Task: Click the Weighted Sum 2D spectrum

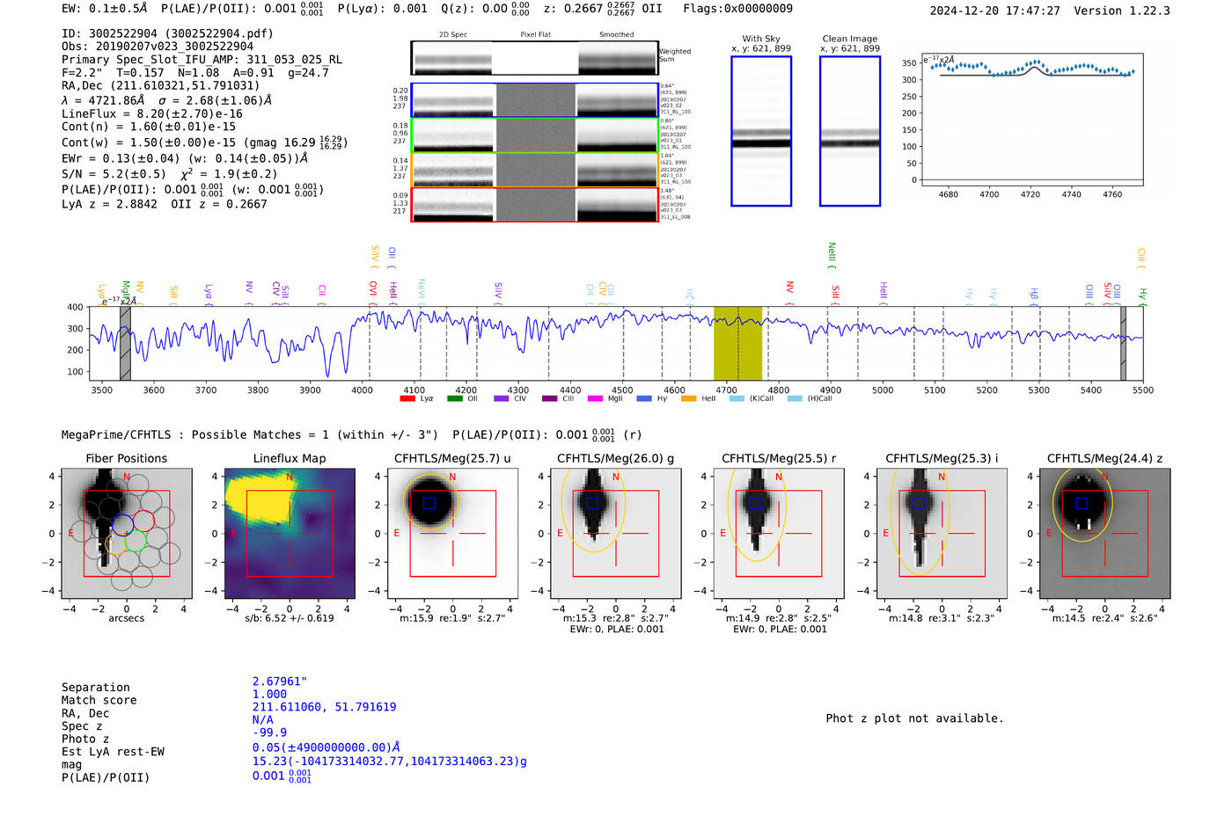Action: 534,58
